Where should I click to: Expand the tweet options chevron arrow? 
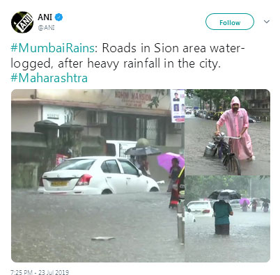(x=267, y=22)
